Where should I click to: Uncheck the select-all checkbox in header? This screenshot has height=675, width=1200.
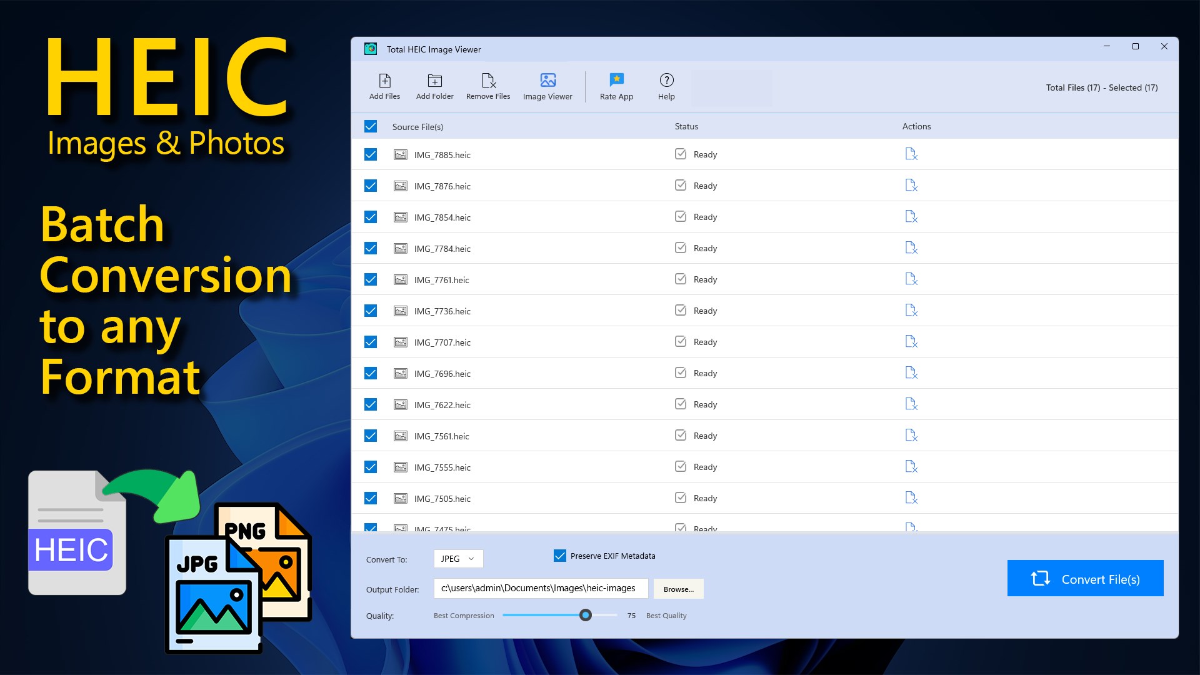371,126
